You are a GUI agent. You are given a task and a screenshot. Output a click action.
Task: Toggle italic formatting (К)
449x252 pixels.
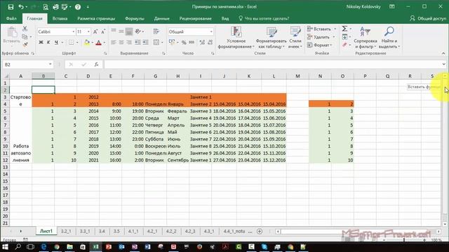pos(48,43)
